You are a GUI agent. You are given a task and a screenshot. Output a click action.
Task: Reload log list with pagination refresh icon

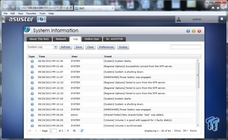(x=82, y=130)
